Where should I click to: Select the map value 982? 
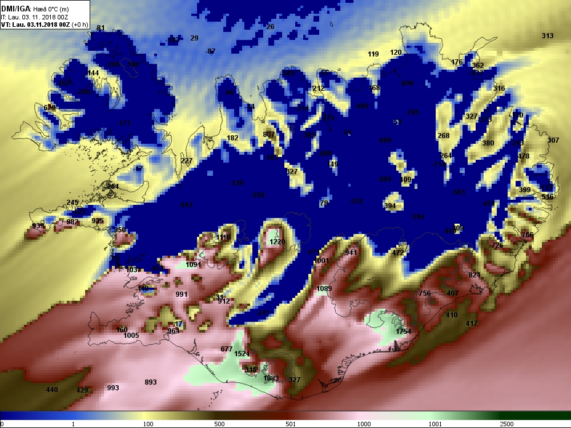tap(72, 221)
